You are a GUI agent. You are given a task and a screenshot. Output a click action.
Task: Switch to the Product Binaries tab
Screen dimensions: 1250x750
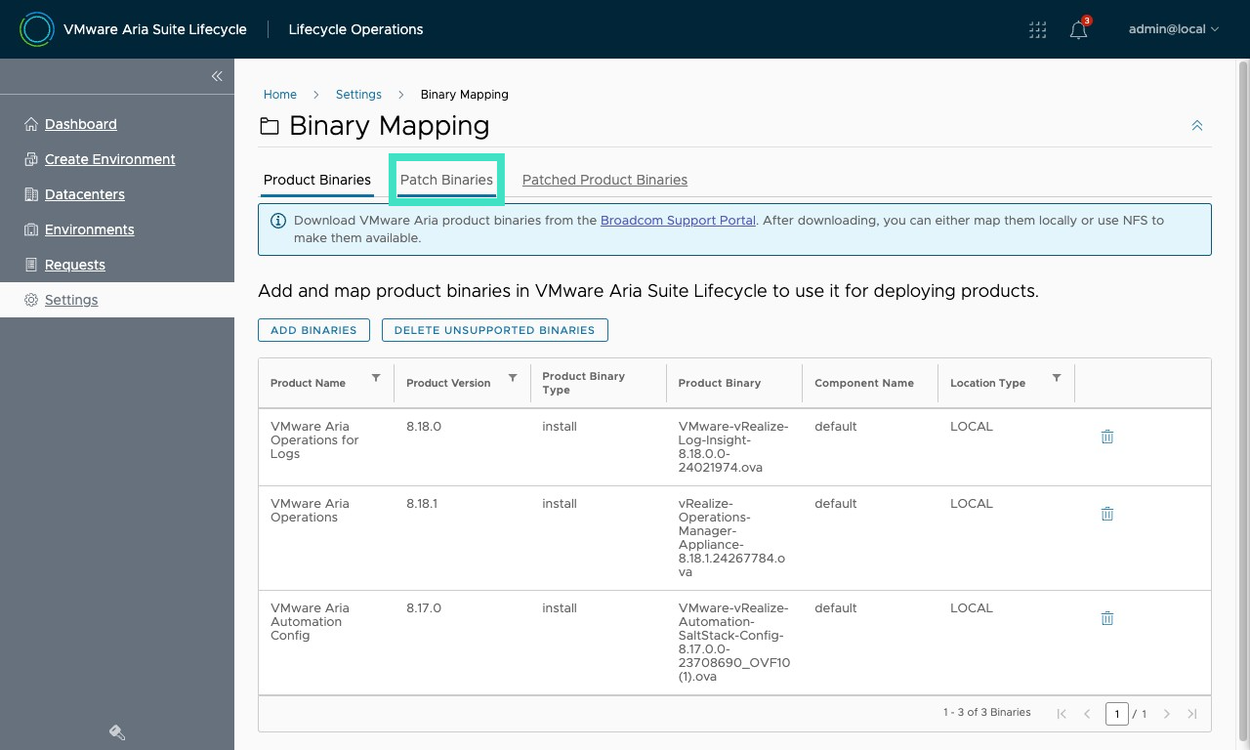tap(317, 180)
